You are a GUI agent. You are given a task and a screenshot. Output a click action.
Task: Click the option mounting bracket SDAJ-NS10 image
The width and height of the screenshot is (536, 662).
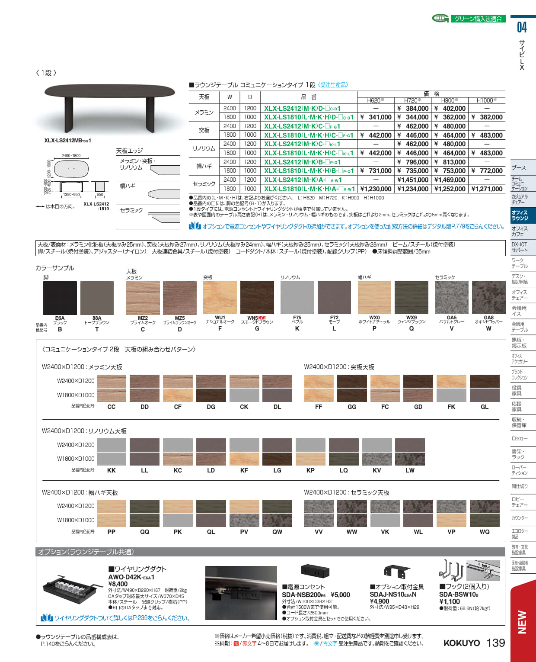(x=397, y=572)
